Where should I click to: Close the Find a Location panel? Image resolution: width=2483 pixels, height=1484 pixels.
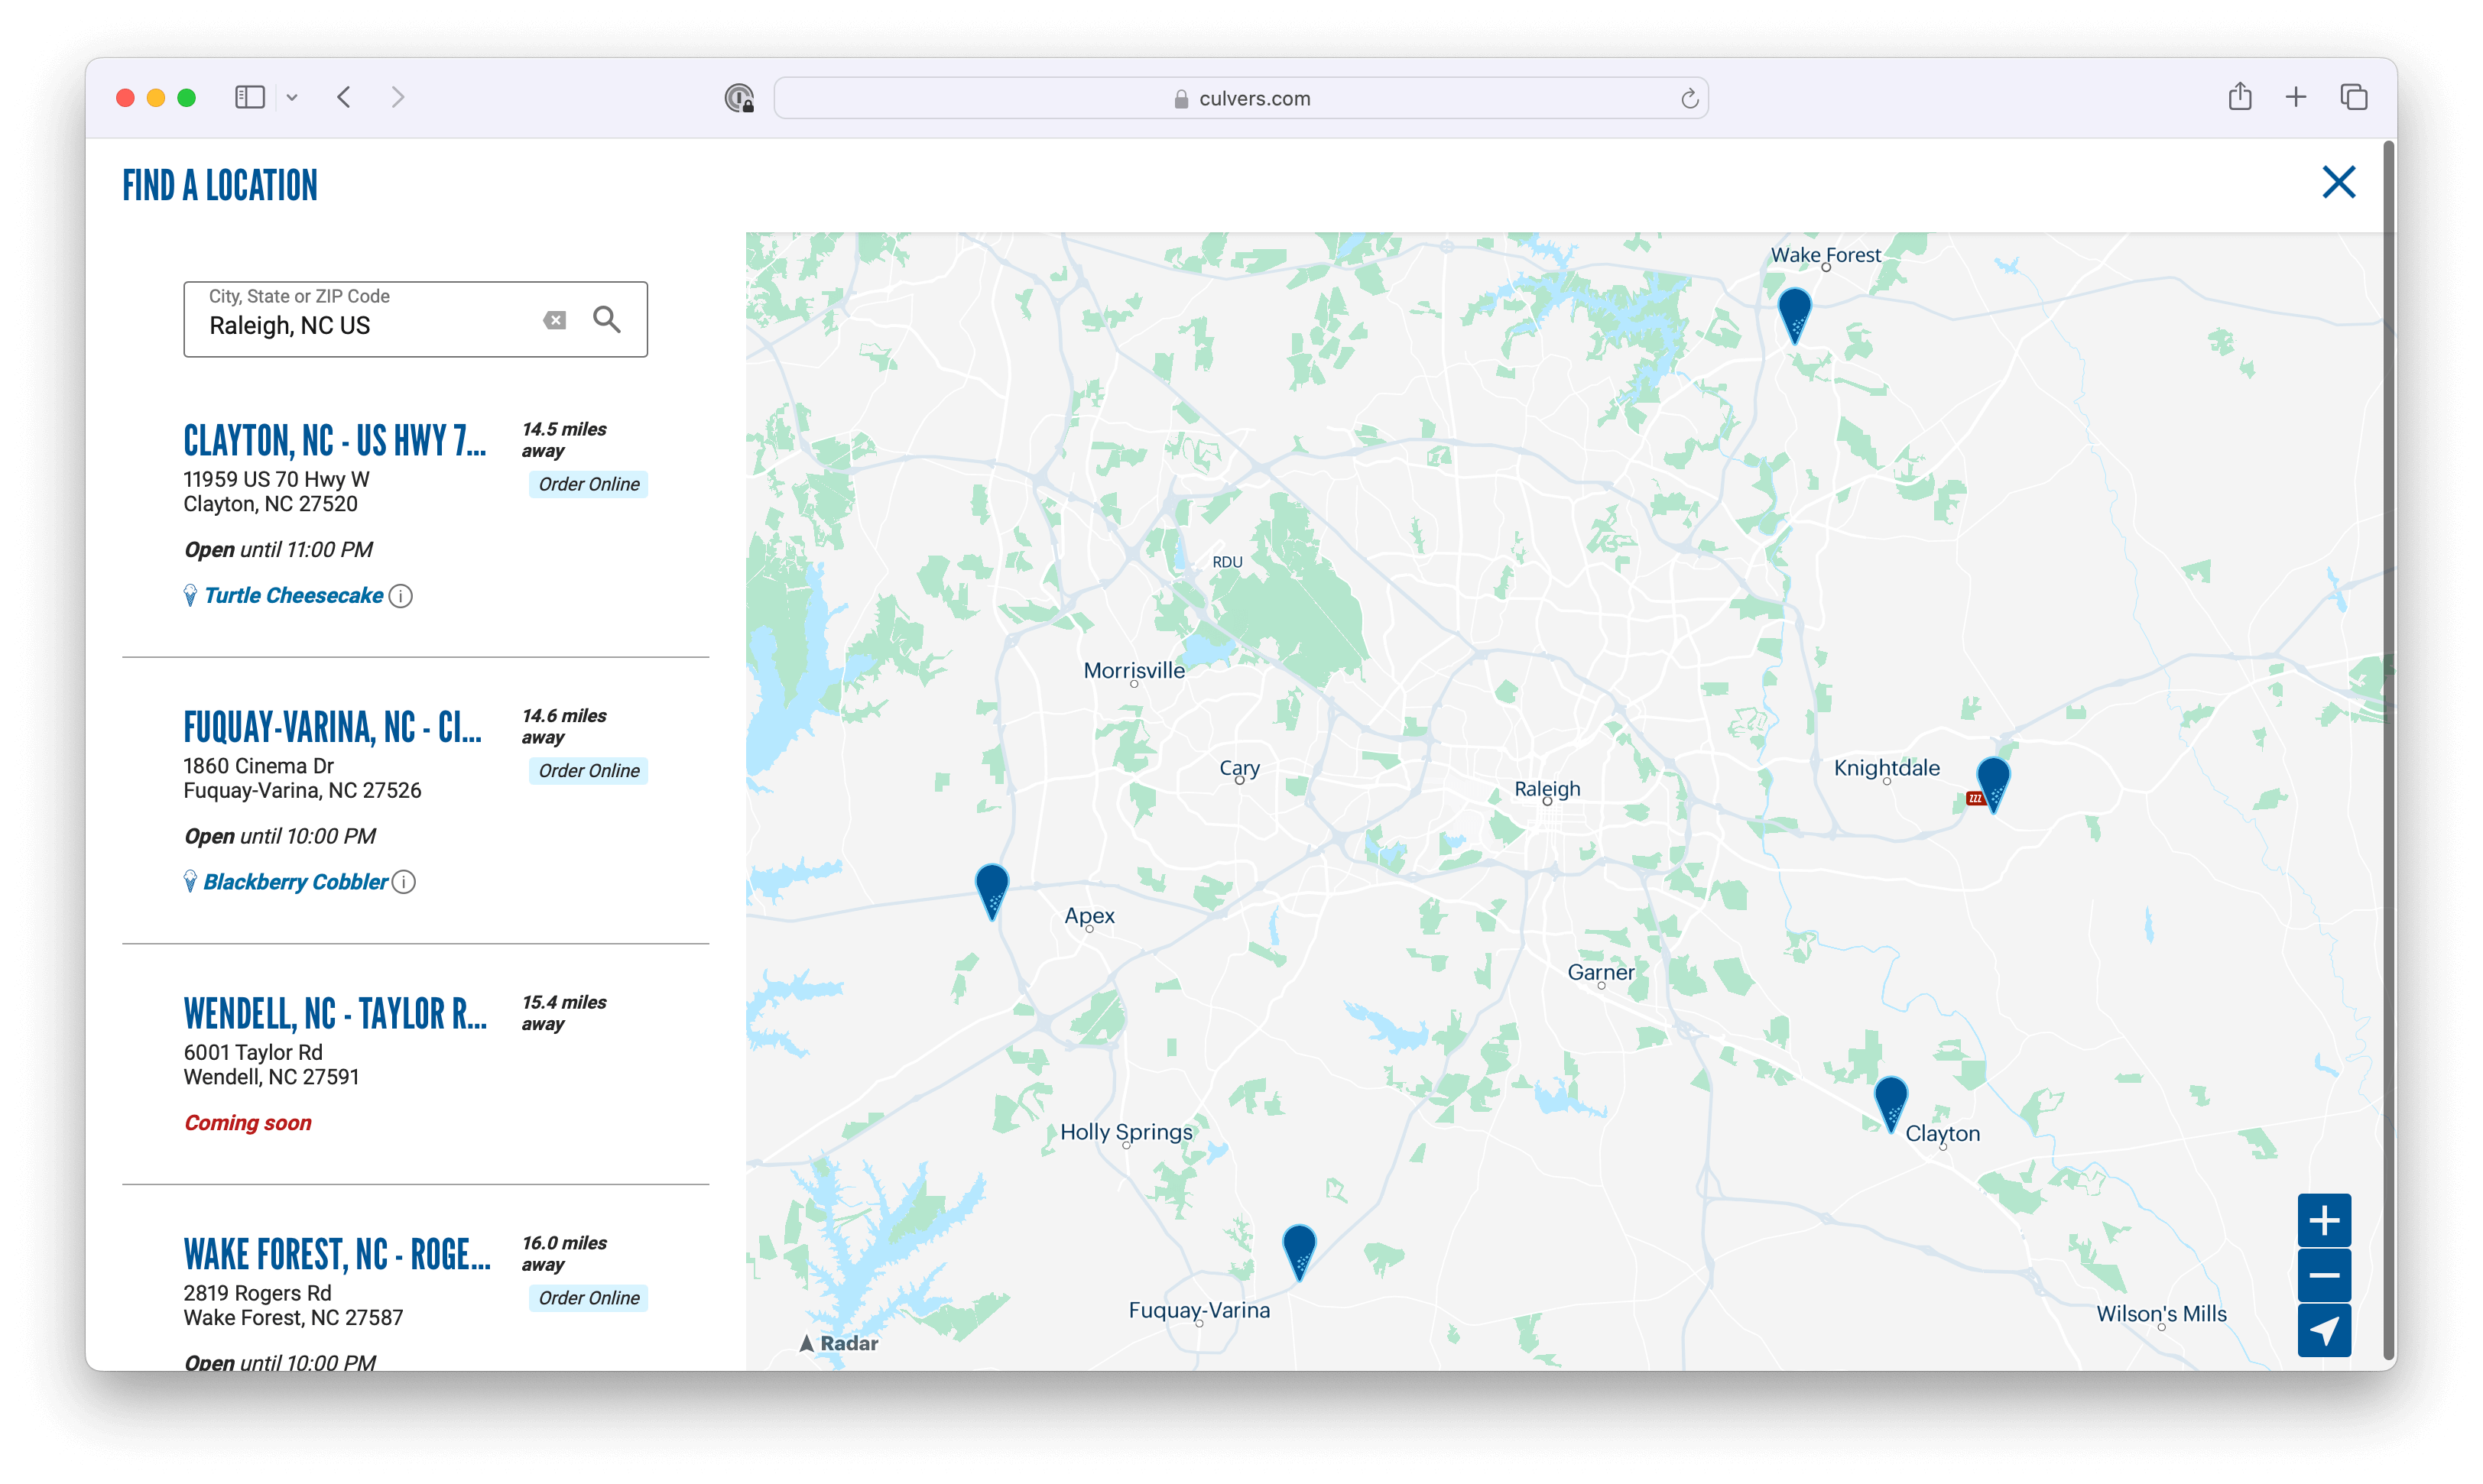pos(2338,182)
